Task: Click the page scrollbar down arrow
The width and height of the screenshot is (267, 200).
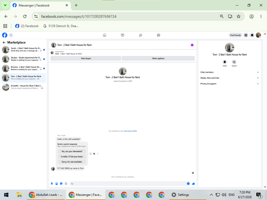Action: (x=265, y=187)
